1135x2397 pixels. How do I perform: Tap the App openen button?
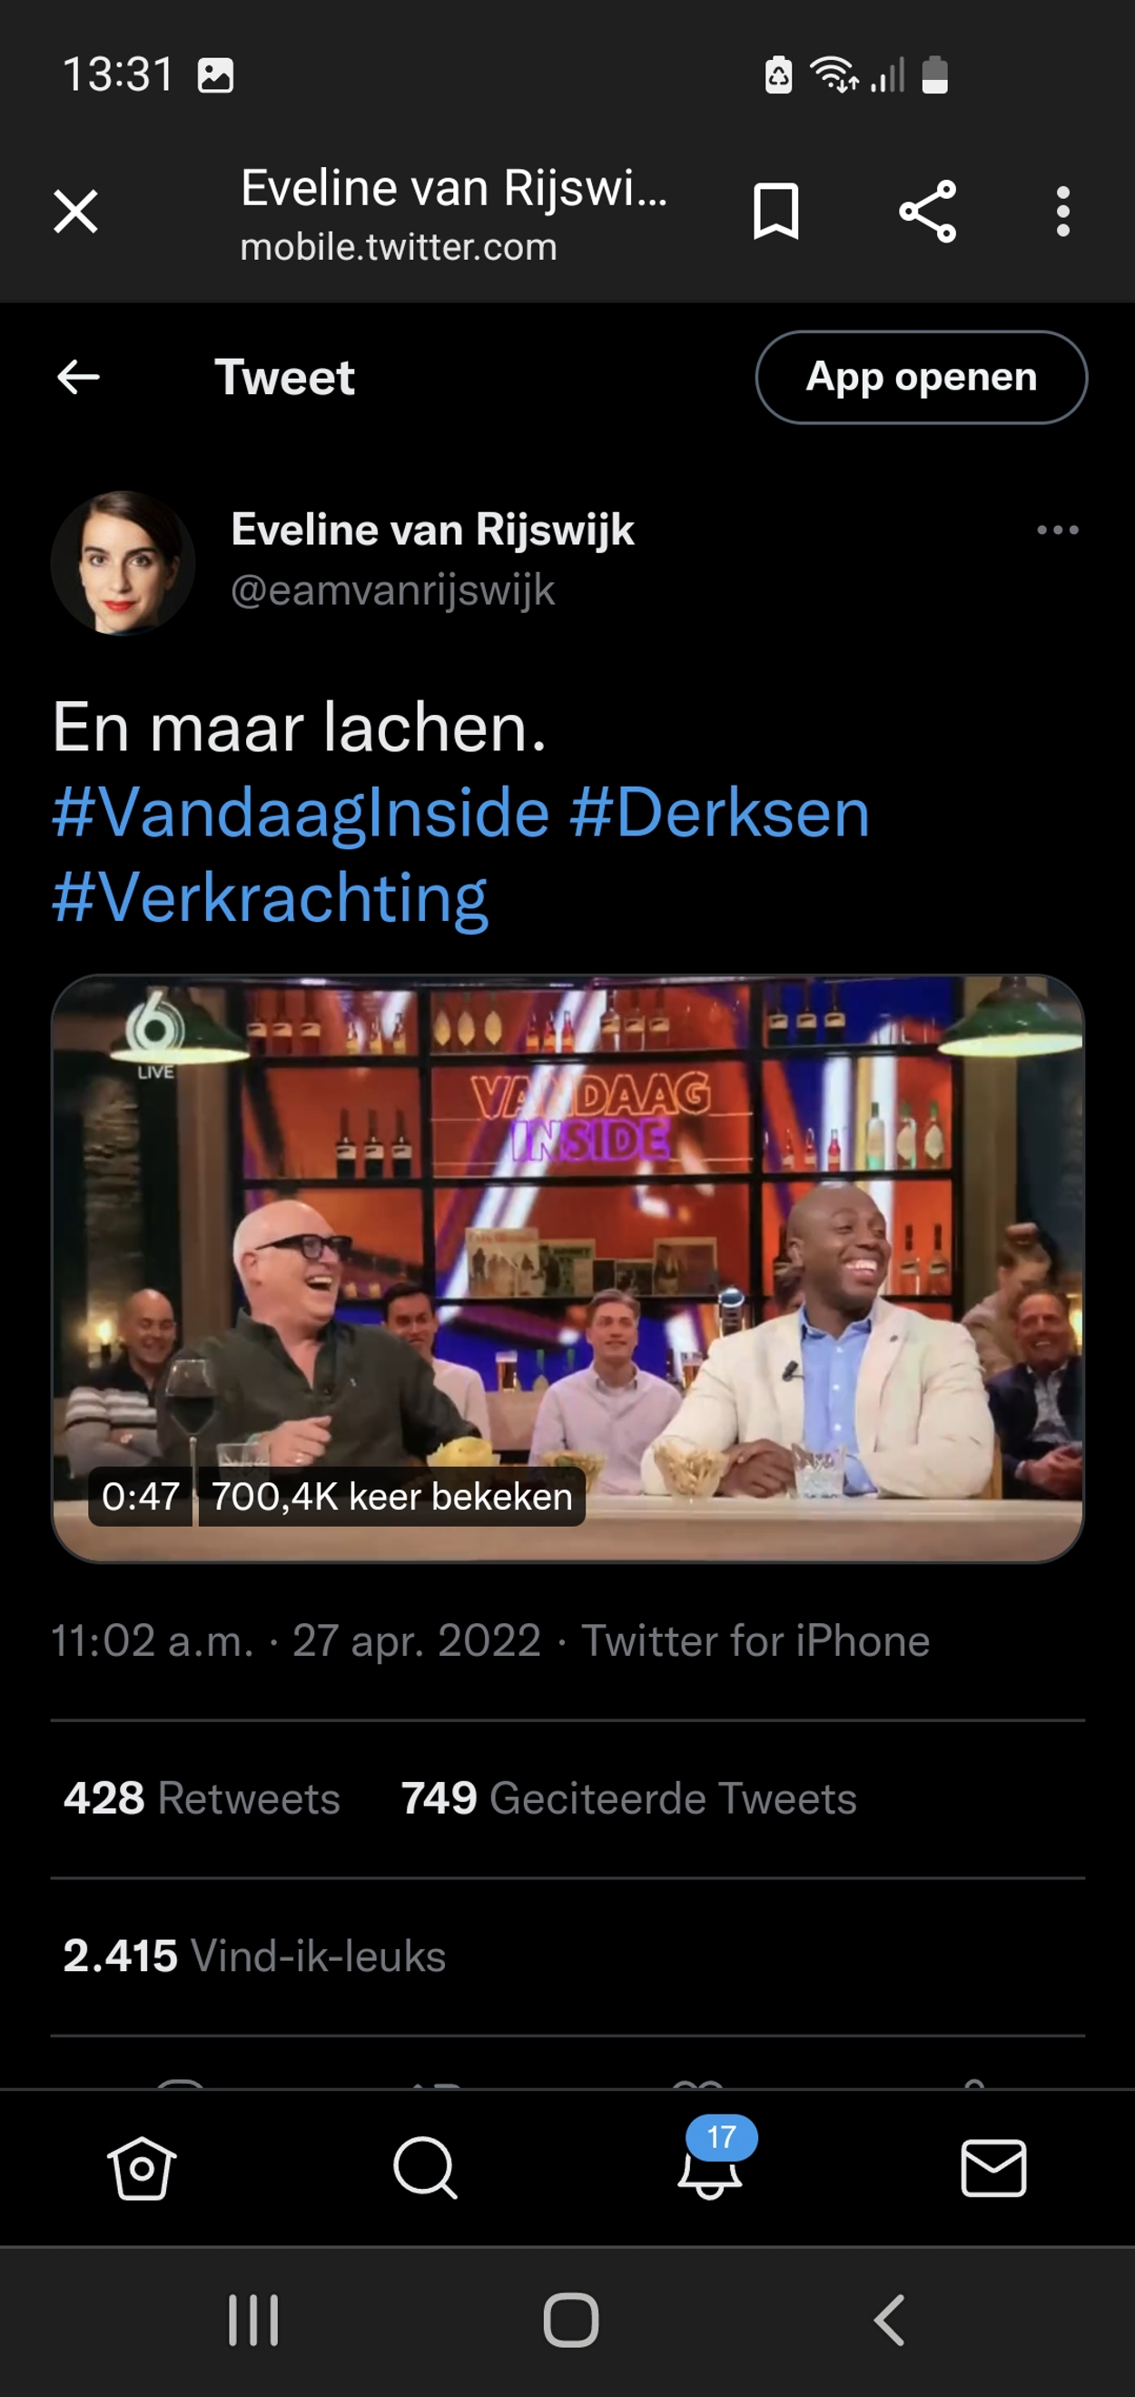[921, 377]
